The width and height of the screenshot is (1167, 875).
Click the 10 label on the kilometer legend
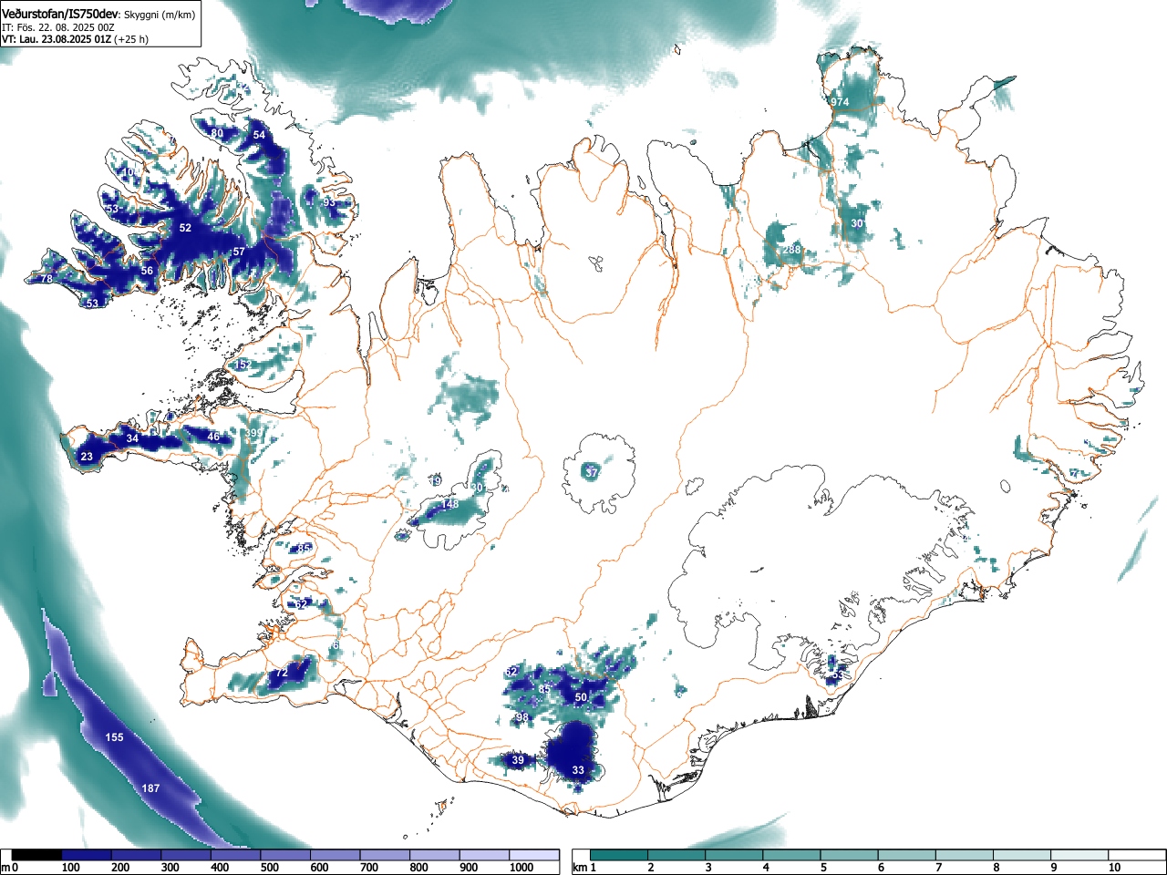click(1114, 868)
